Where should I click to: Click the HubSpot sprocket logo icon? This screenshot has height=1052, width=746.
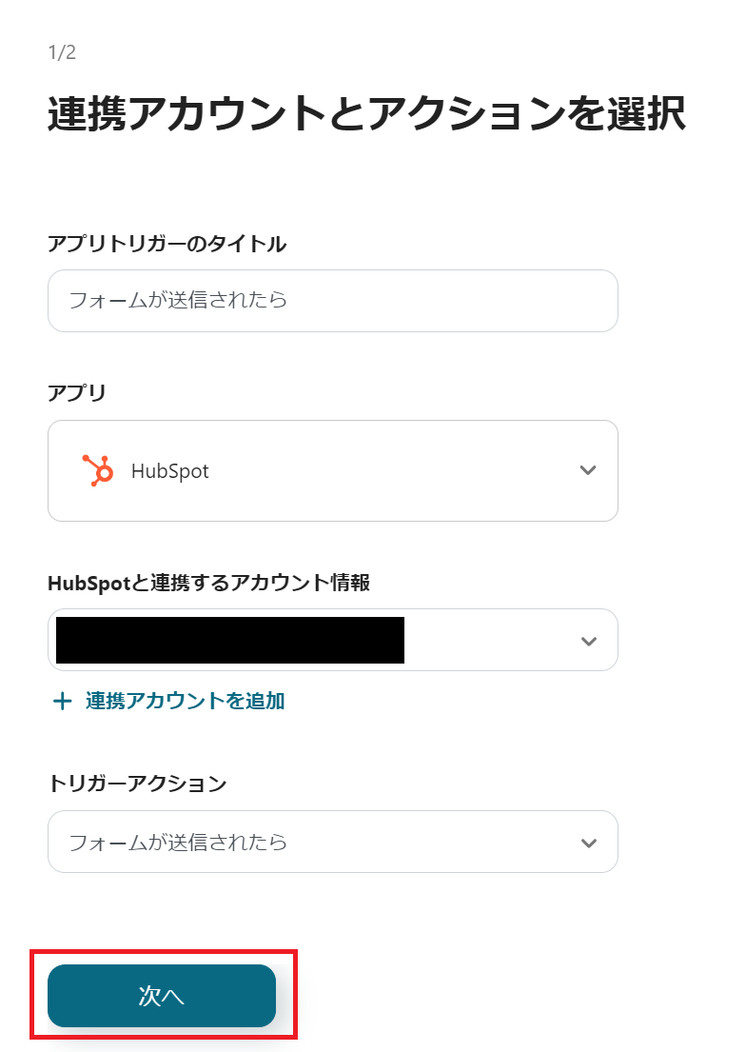97,469
